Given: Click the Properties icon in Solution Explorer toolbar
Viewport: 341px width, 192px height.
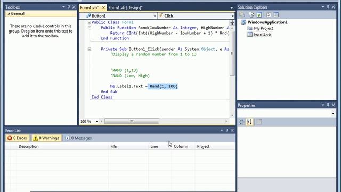Looking at the screenshot, I should pyautogui.click(x=242, y=15).
